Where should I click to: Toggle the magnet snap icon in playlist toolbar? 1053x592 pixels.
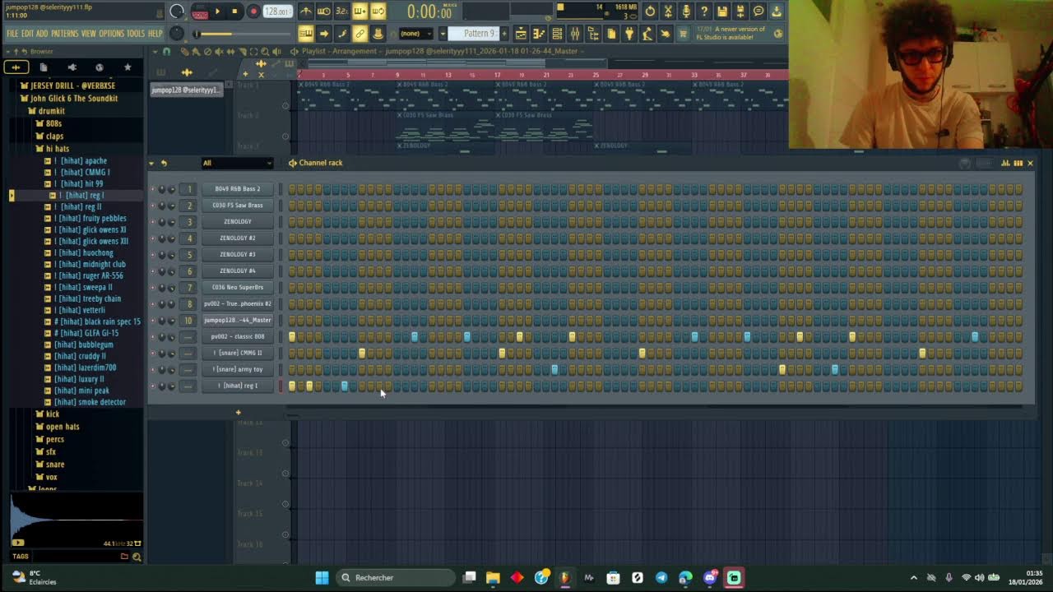pyautogui.click(x=166, y=51)
